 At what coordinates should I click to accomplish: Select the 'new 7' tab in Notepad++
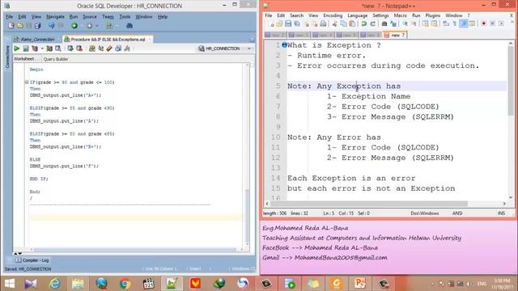(x=395, y=35)
